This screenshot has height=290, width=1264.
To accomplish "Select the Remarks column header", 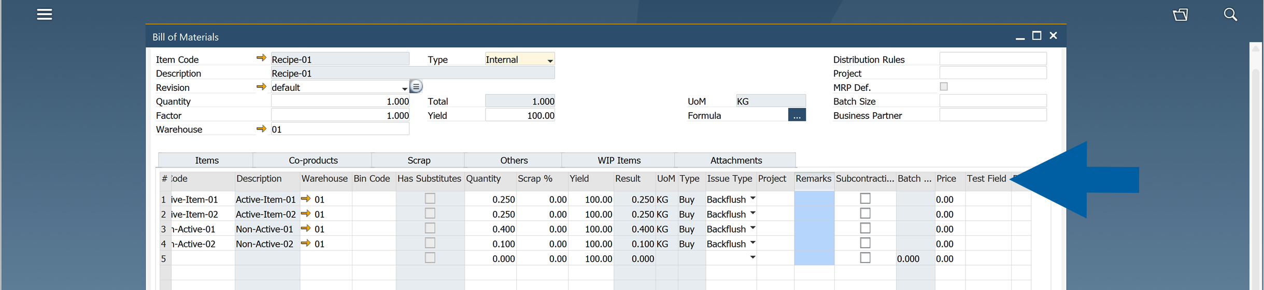I will click(x=814, y=179).
